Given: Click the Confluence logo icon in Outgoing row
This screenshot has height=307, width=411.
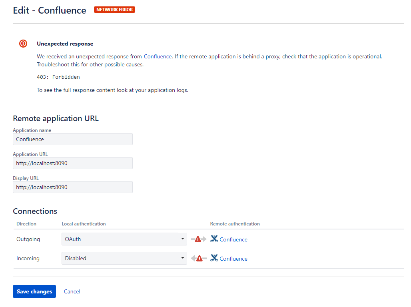Looking at the screenshot, I should click(x=214, y=239).
